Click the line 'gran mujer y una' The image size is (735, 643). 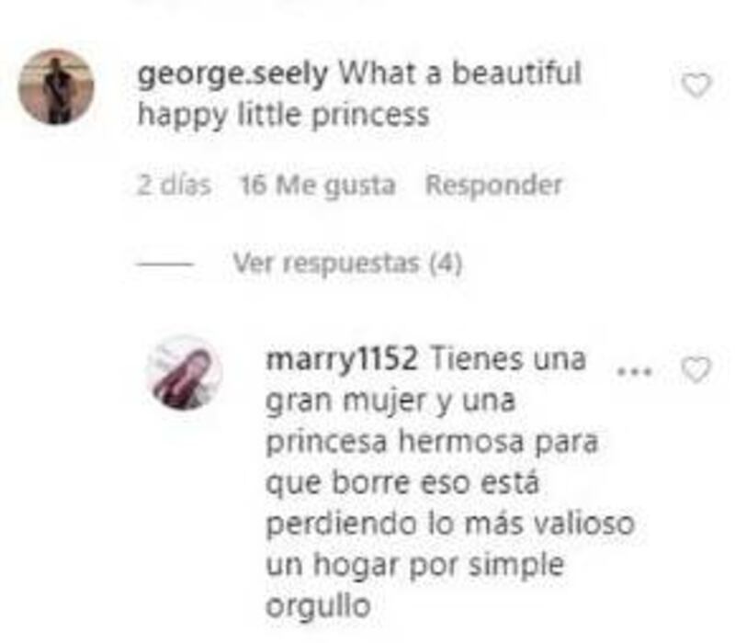pos(390,401)
